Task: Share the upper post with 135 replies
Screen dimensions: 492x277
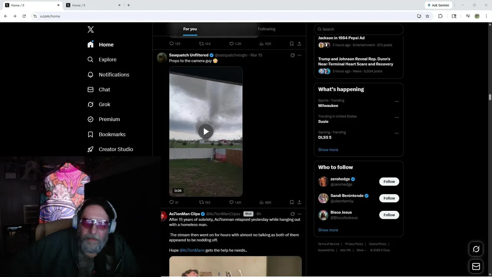Action: click(299, 44)
